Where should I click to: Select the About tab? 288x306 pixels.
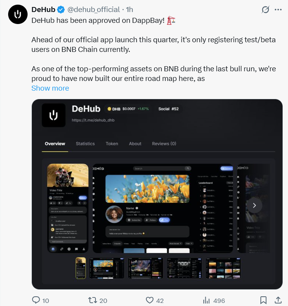coord(135,144)
